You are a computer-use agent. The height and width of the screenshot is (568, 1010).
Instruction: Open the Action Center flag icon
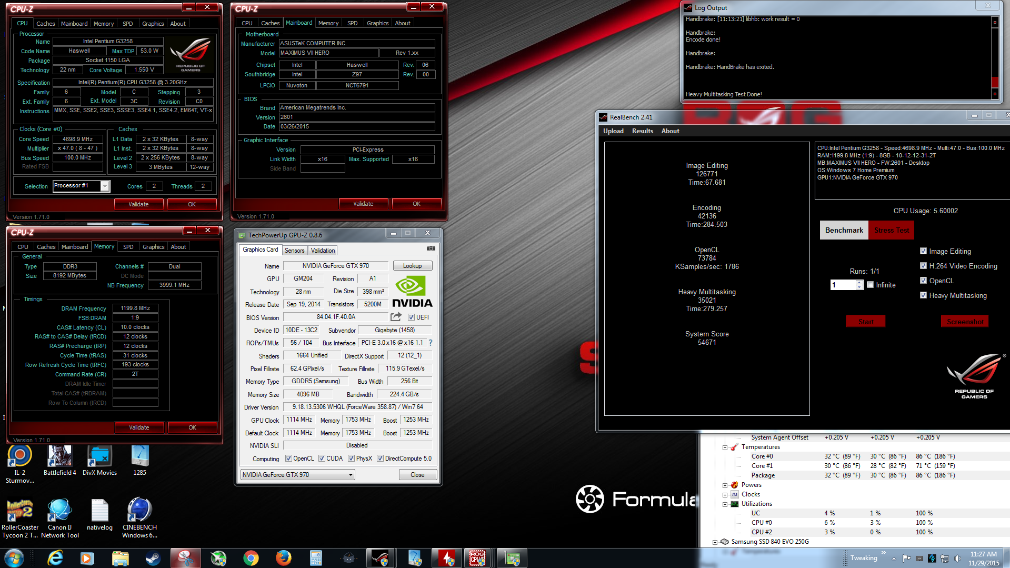(906, 558)
